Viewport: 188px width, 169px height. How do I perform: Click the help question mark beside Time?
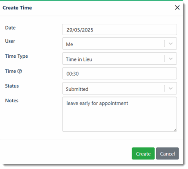[x=20, y=71]
